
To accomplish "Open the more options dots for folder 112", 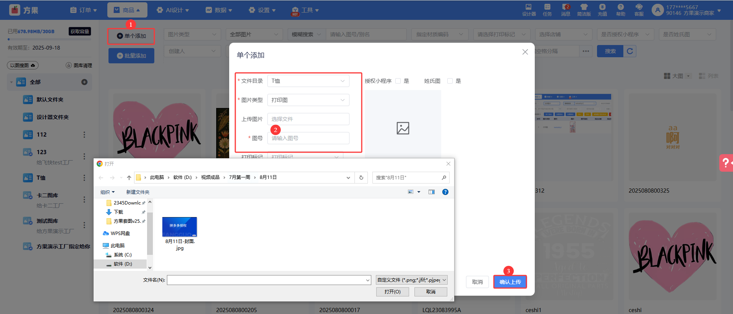I will tap(84, 135).
